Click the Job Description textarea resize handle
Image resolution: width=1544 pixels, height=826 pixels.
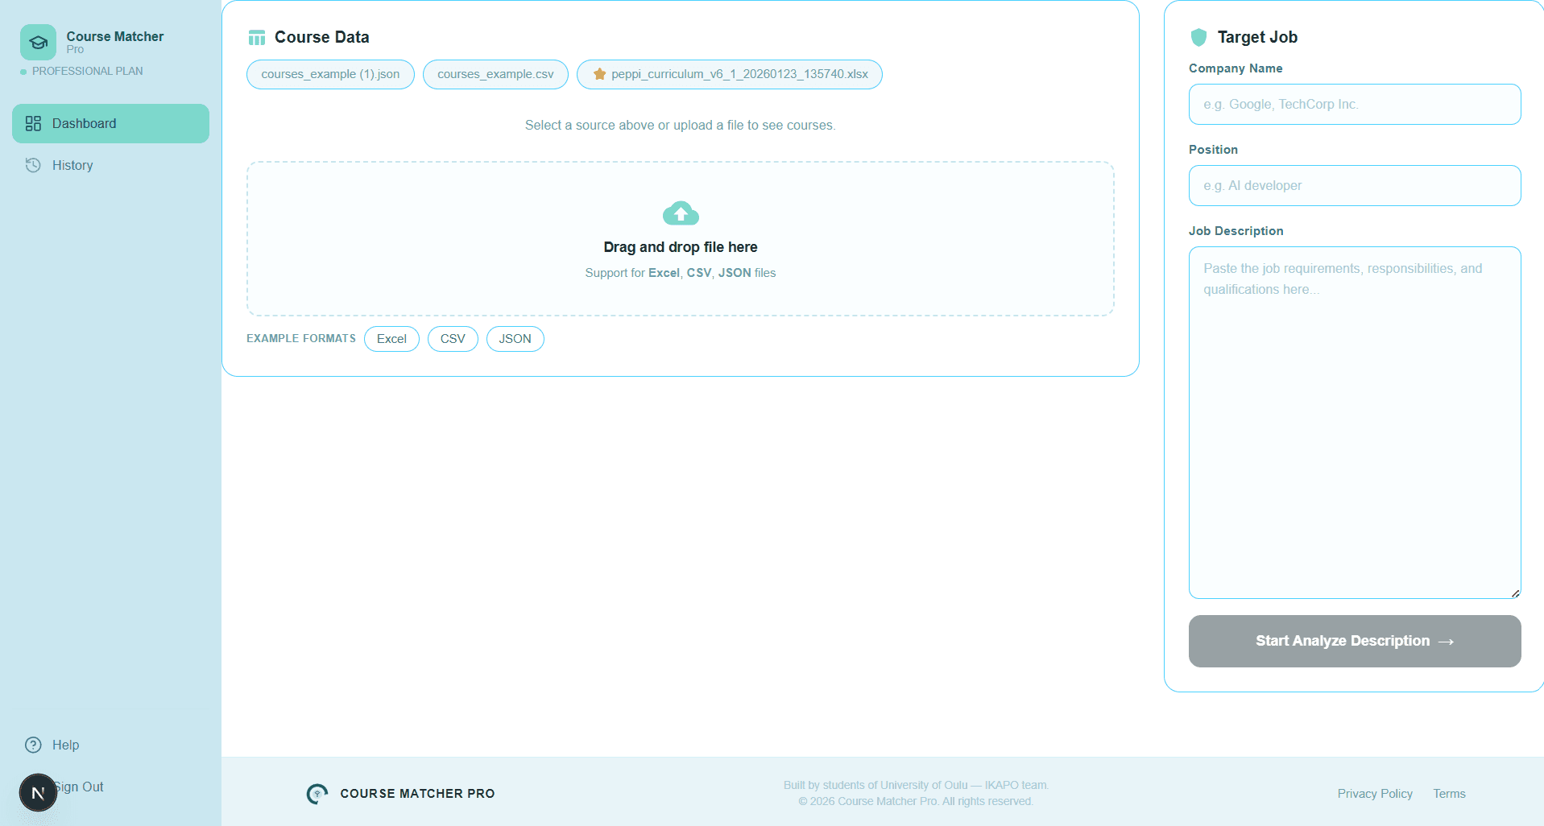(1515, 593)
